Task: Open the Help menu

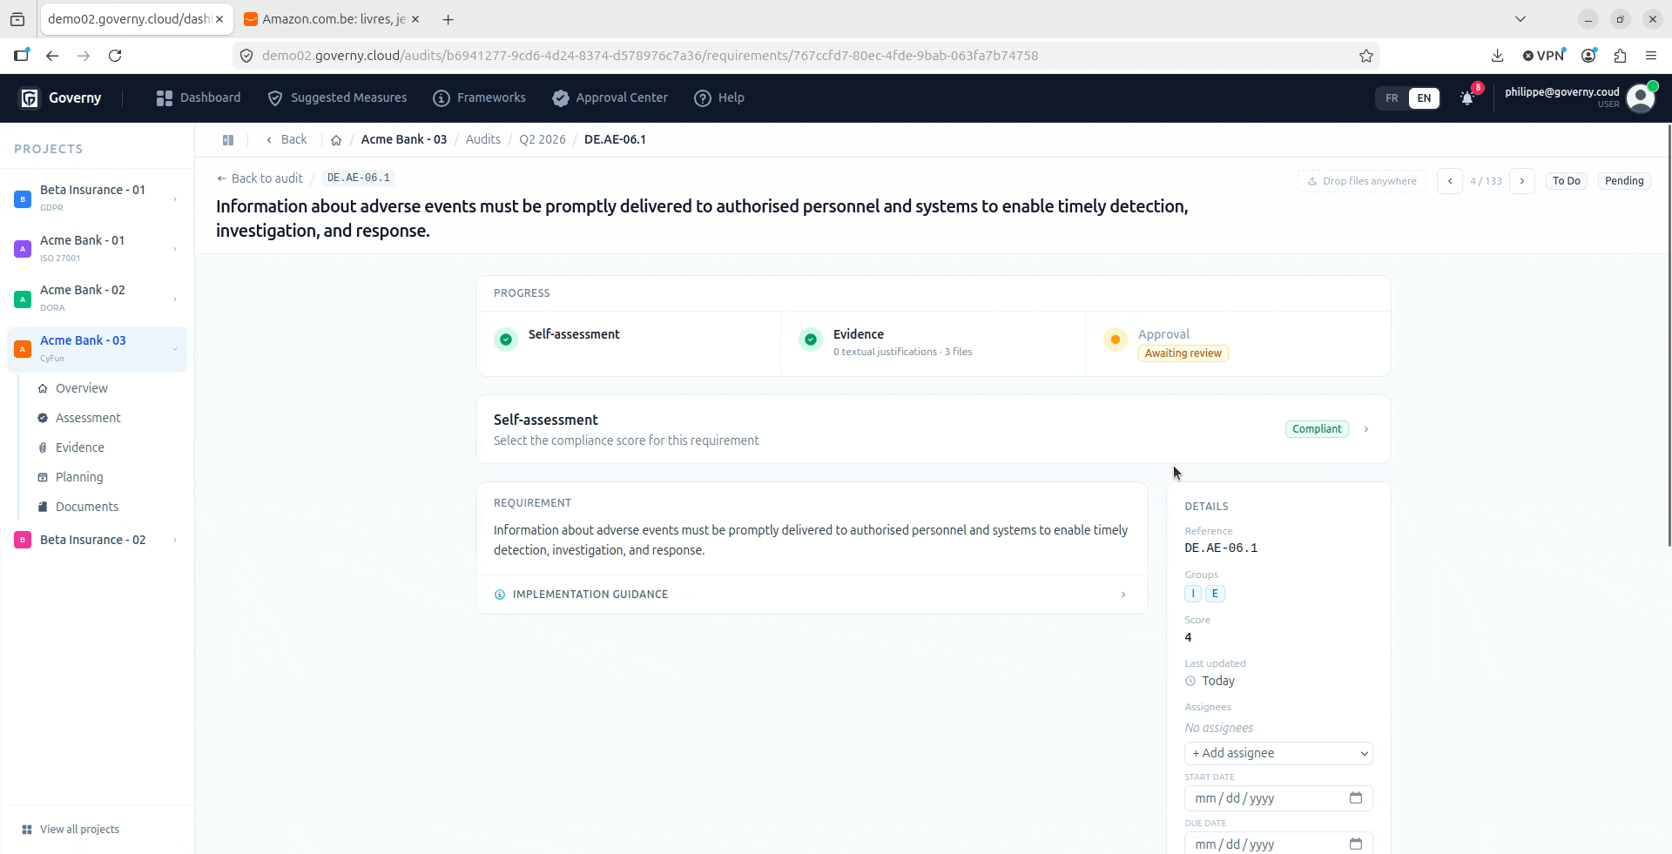Action: point(719,98)
